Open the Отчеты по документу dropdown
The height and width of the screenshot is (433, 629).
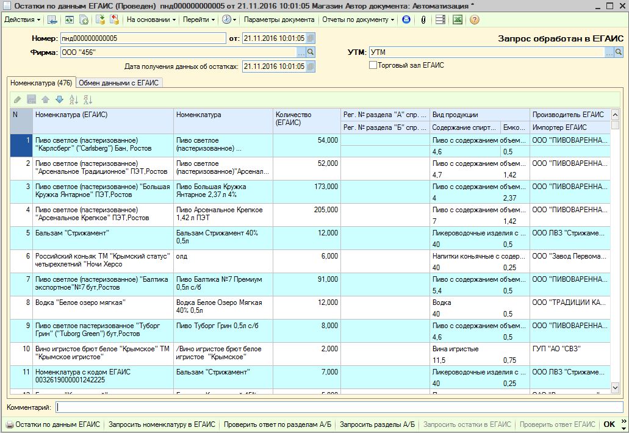click(358, 20)
